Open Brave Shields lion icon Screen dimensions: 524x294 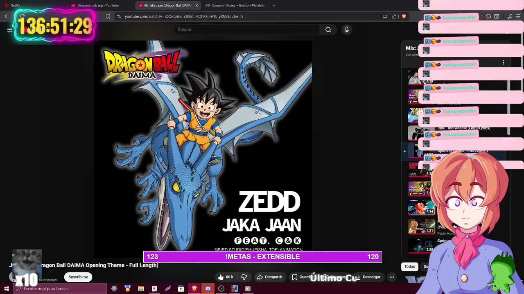[x=404, y=16]
